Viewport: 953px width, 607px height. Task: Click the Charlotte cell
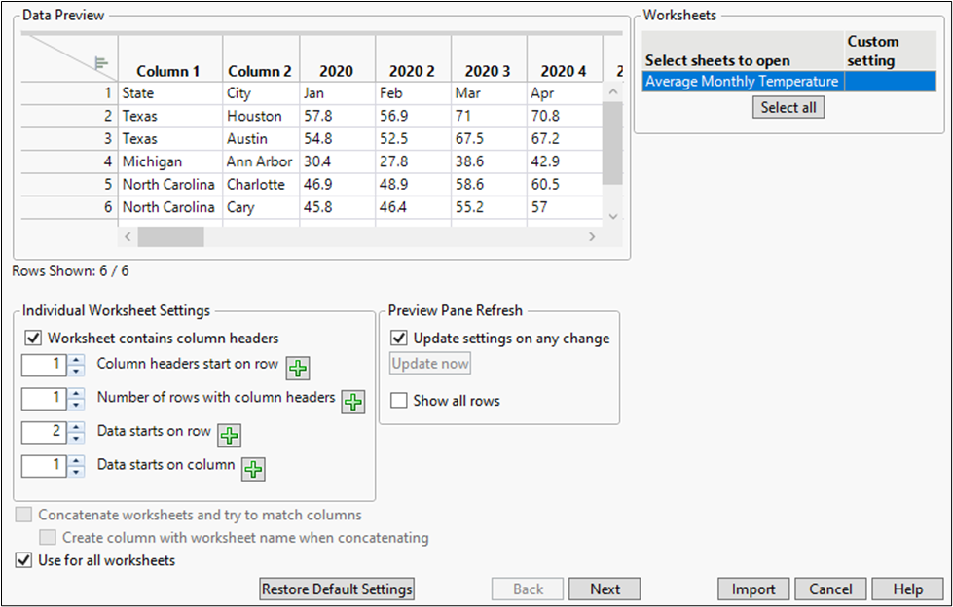(x=261, y=184)
